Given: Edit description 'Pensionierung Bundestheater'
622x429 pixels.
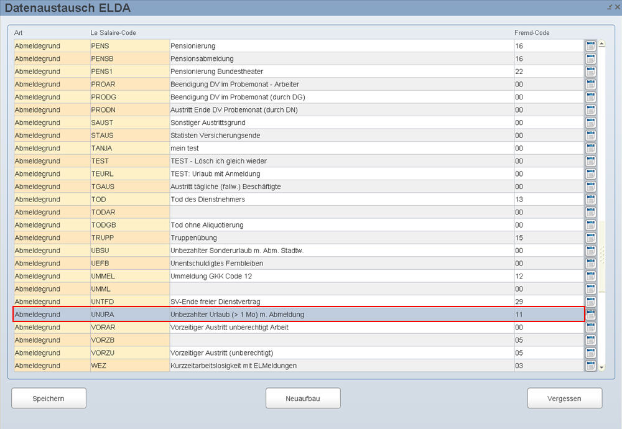Looking at the screenshot, I should click(342, 71).
